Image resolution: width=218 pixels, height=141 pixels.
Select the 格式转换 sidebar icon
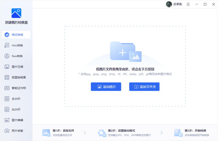pos(7,35)
